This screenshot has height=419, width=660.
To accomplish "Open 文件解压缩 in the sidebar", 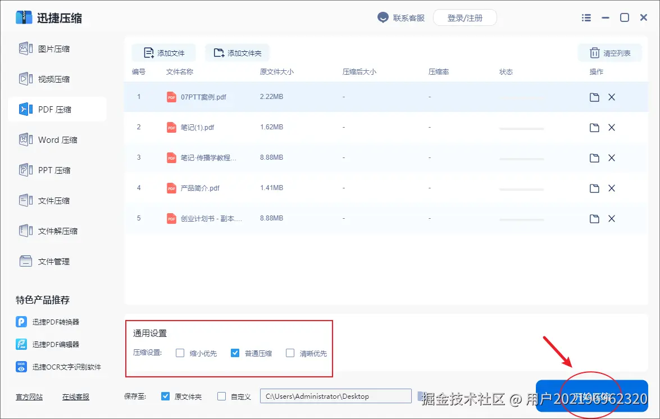I will (x=48, y=231).
